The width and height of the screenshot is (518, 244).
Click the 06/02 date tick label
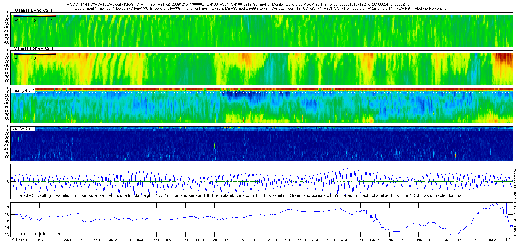(x=389, y=240)
